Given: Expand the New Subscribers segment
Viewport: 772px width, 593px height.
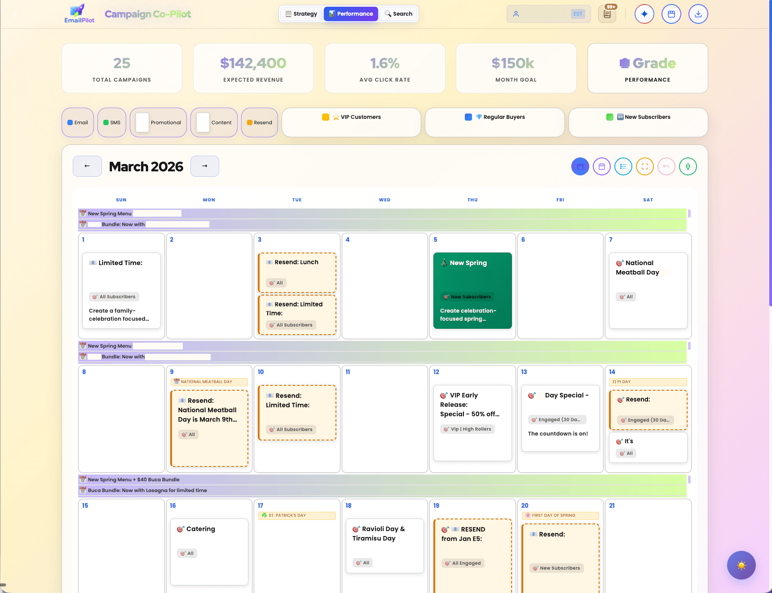Looking at the screenshot, I should click(x=638, y=122).
